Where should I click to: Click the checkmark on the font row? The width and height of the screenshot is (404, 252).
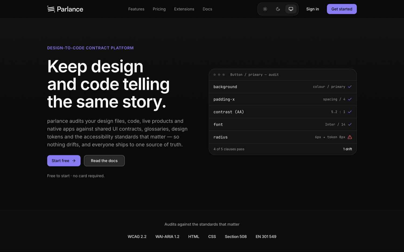[350, 124]
